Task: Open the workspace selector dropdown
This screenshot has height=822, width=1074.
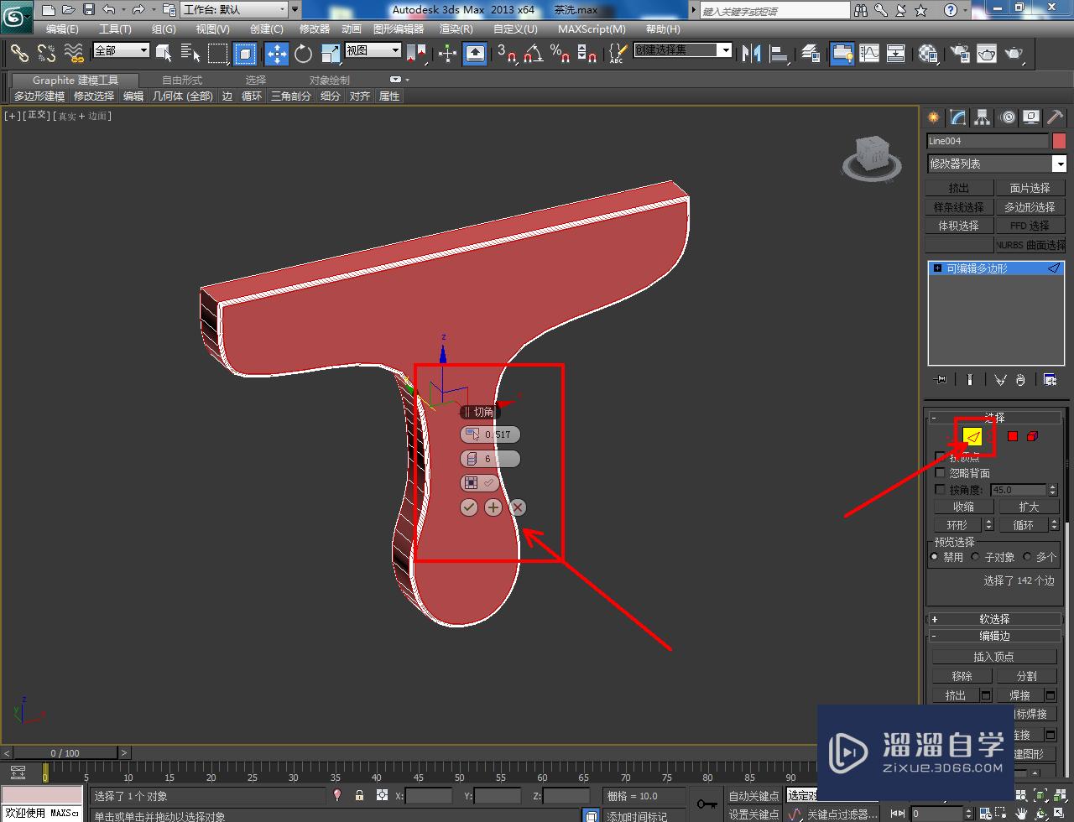Action: (235, 10)
